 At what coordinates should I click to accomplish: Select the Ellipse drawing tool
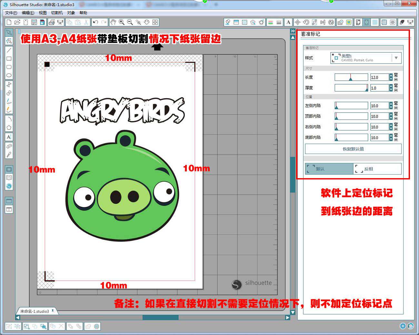click(9, 76)
